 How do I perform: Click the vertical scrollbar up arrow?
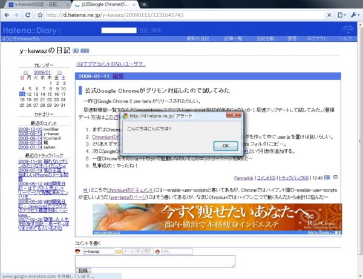pyautogui.click(x=360, y=24)
